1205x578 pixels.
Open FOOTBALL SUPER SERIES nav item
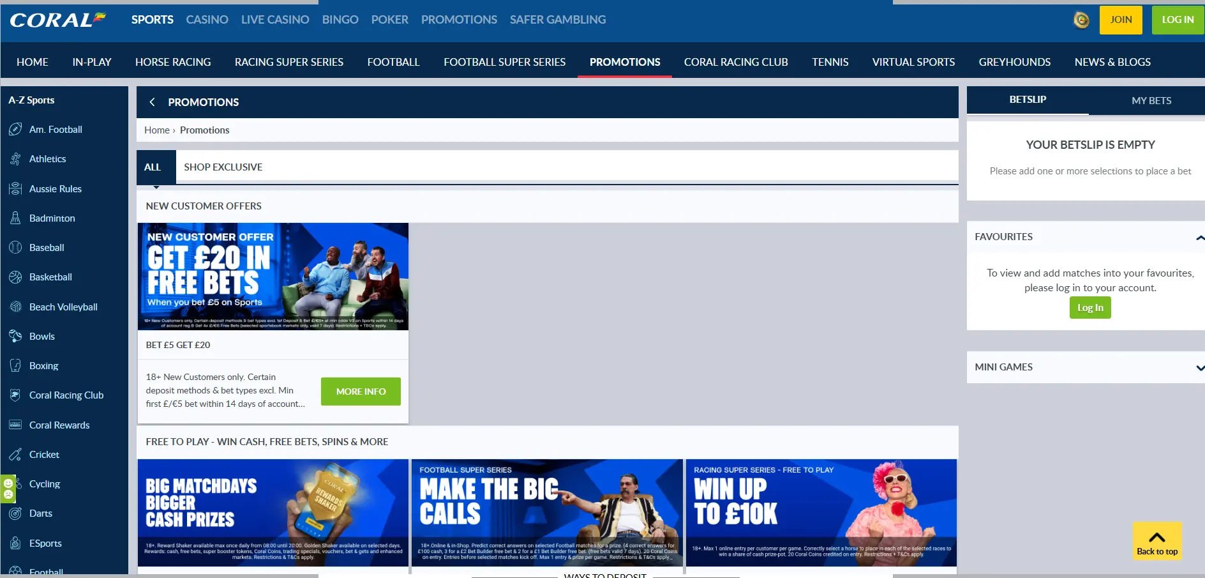pos(505,62)
